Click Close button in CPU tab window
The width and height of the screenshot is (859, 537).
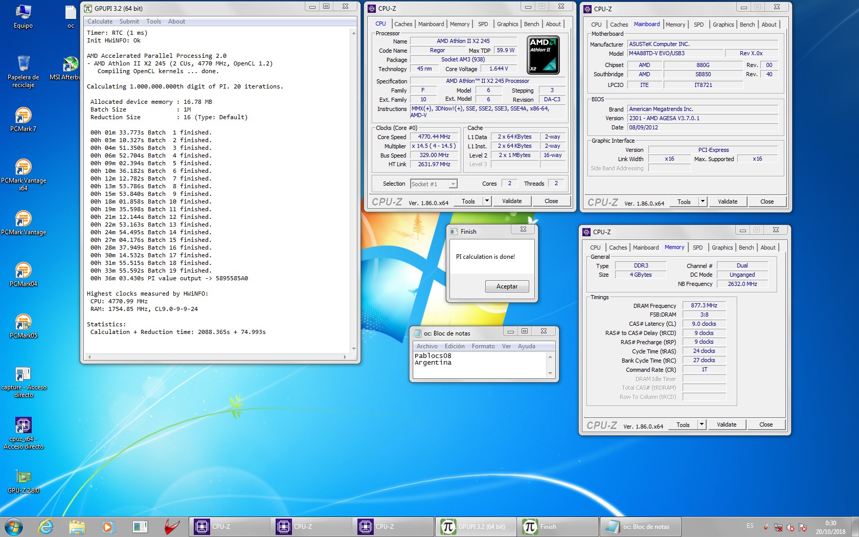(551, 201)
